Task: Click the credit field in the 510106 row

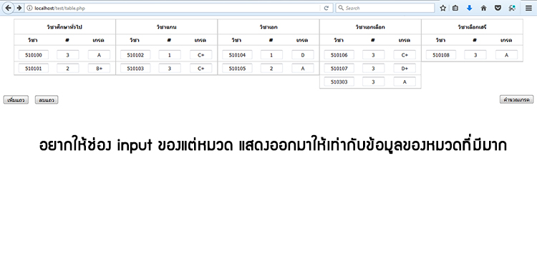Action: (373, 55)
